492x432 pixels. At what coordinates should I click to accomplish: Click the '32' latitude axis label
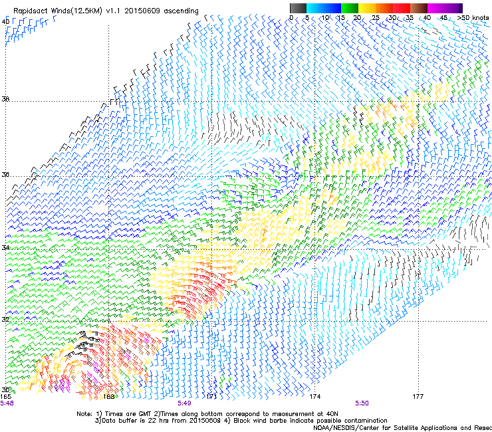(x=5, y=320)
